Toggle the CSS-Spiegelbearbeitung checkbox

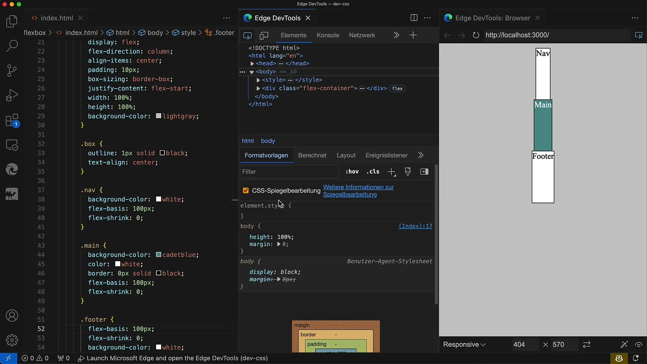246,190
